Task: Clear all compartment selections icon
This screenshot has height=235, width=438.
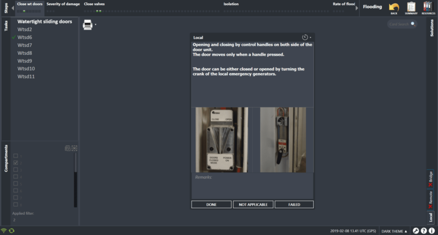Action: click(x=74, y=148)
